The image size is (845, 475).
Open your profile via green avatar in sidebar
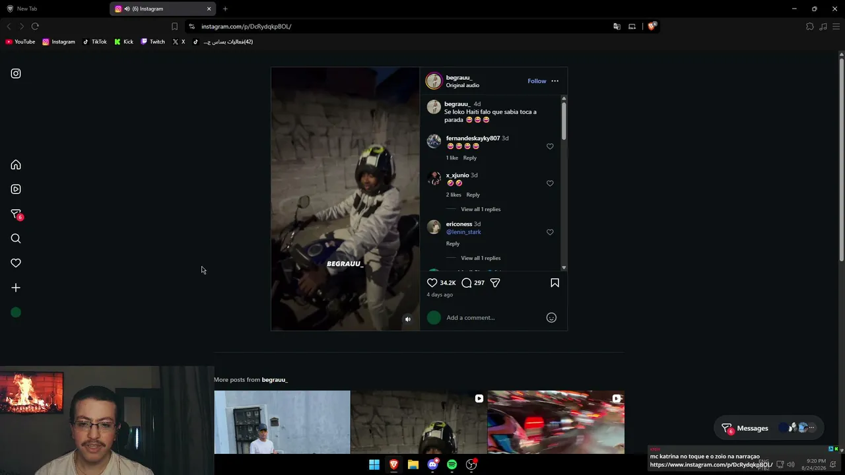pyautogui.click(x=16, y=313)
